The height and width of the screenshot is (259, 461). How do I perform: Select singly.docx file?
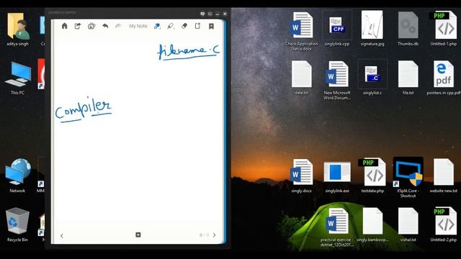pos(301,176)
